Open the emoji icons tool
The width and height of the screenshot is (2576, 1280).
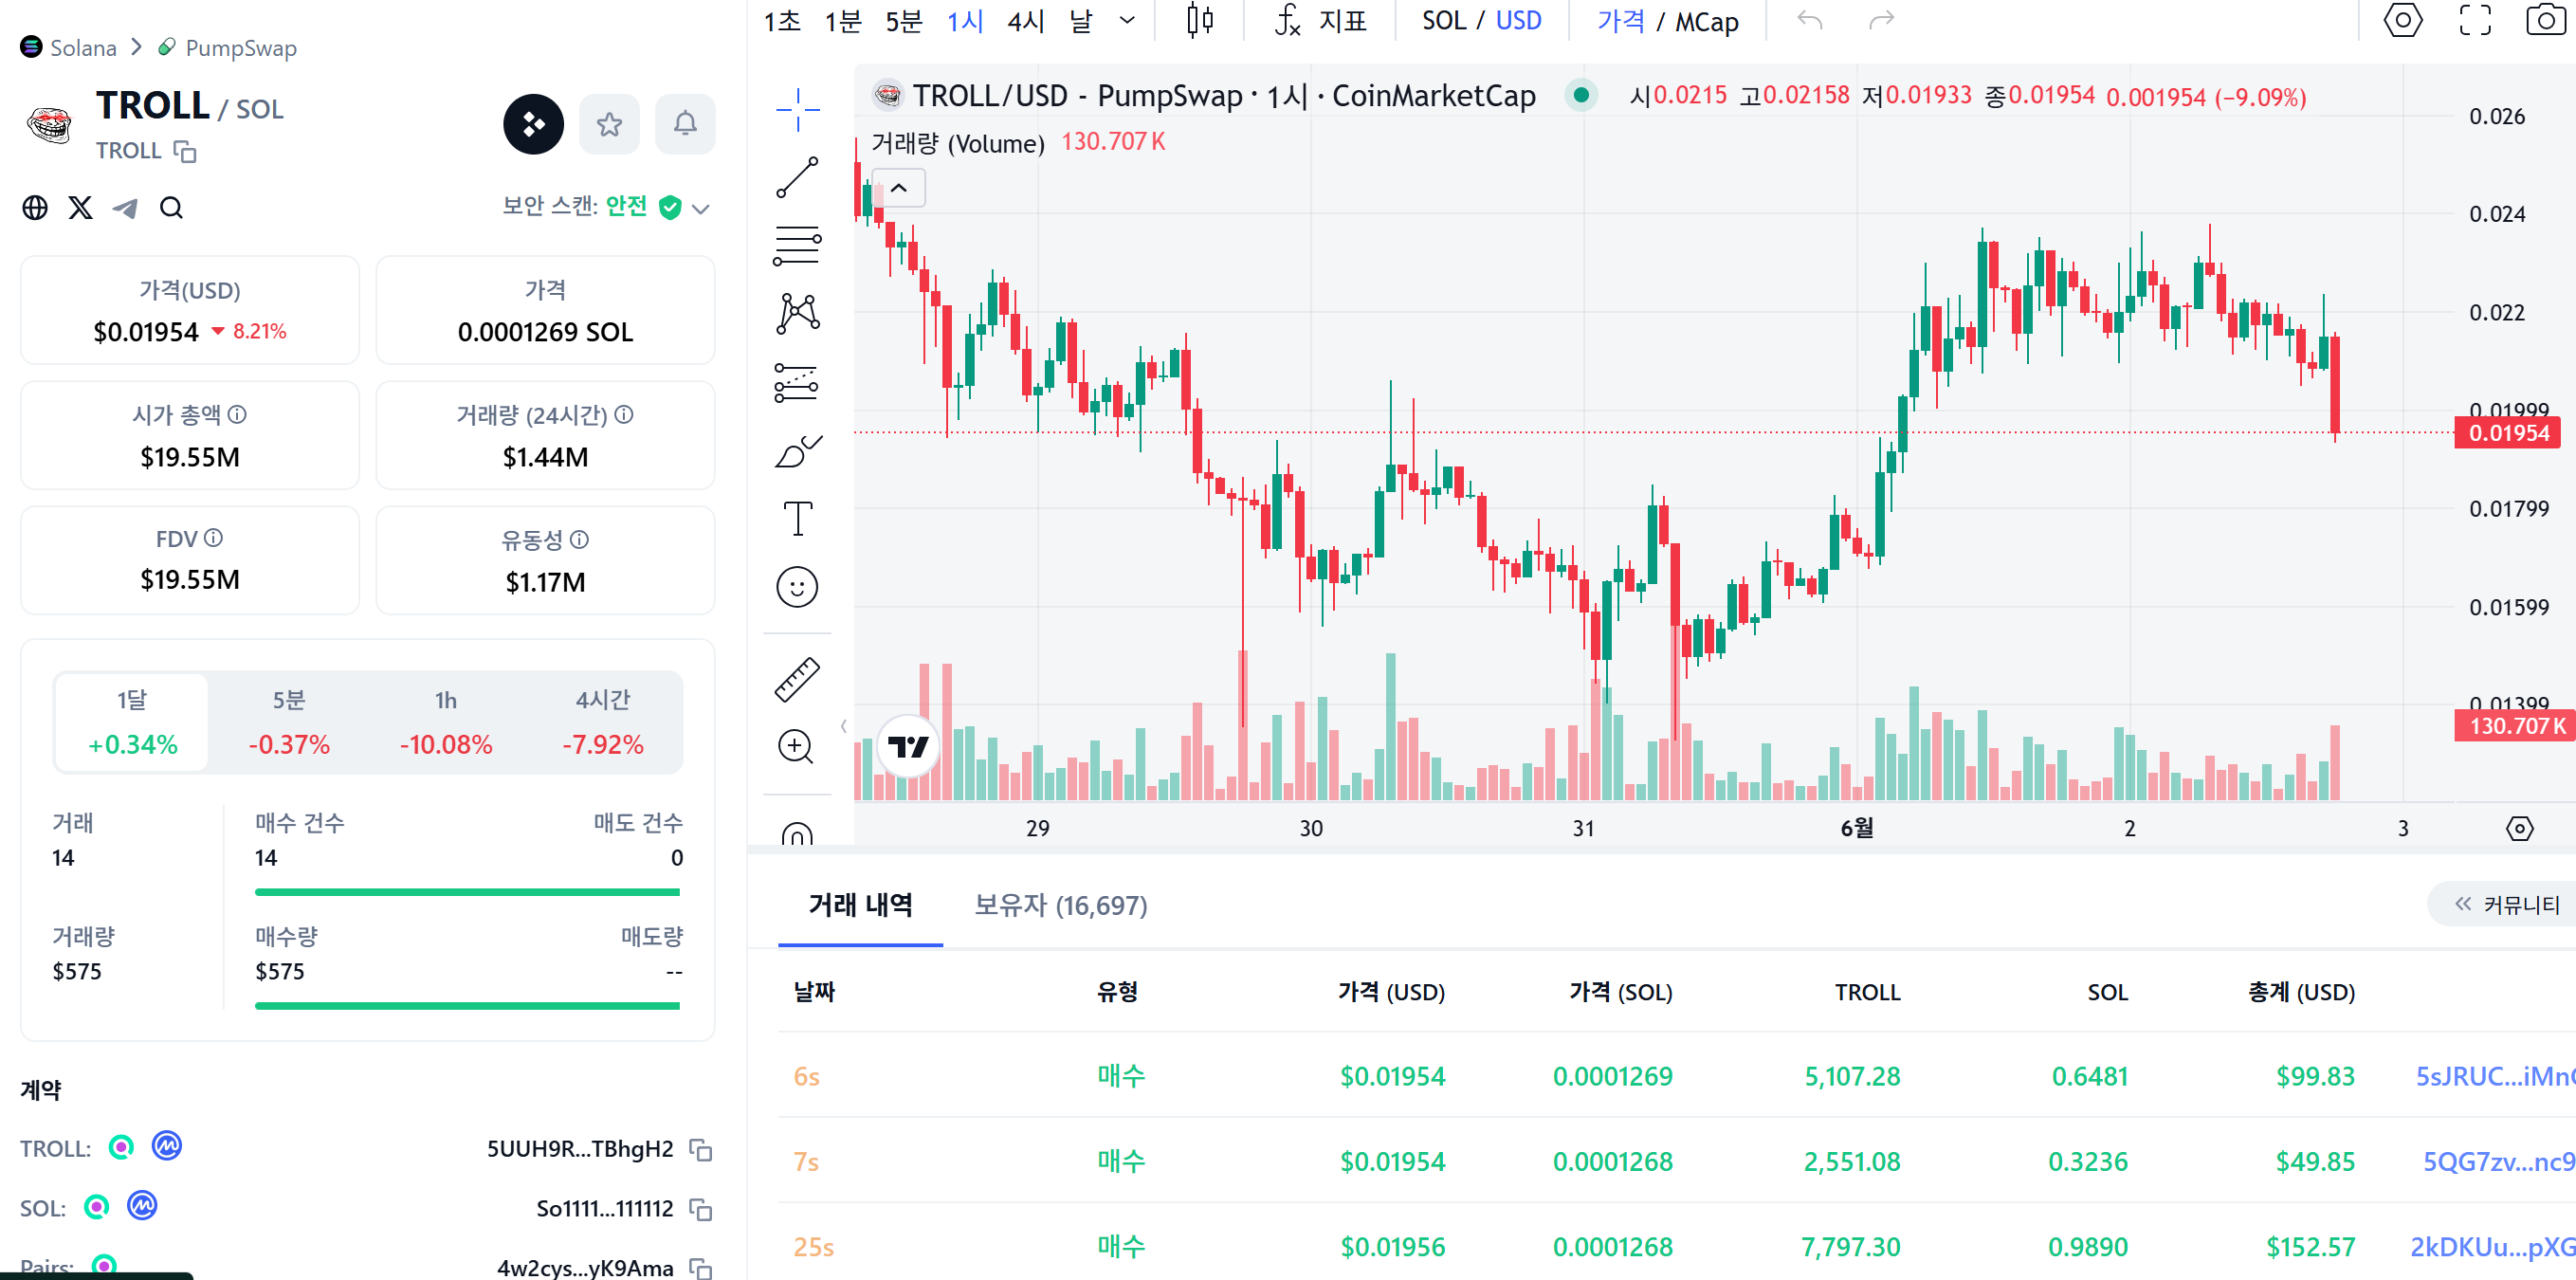pyautogui.click(x=797, y=587)
